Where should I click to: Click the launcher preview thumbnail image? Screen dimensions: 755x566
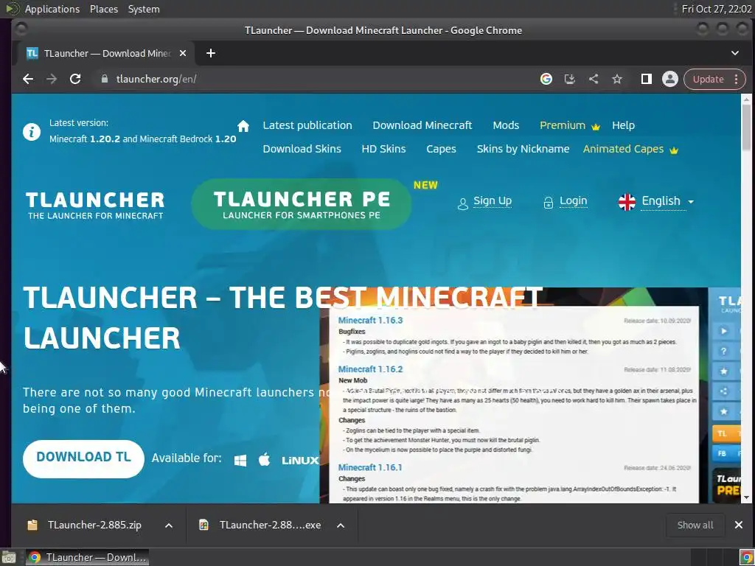pos(530,396)
